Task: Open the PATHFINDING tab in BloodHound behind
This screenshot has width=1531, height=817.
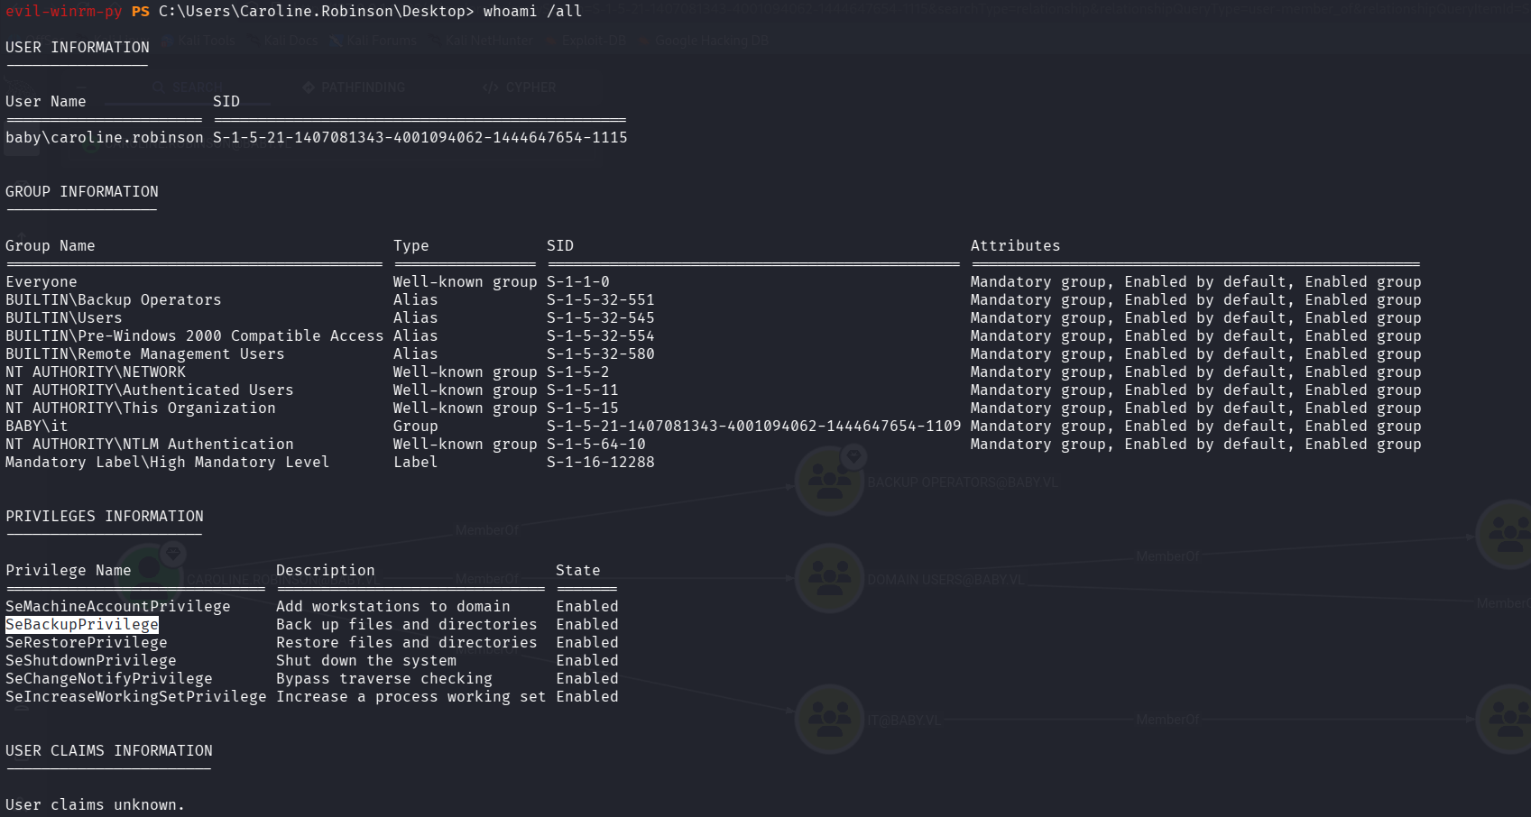Action: coord(354,87)
